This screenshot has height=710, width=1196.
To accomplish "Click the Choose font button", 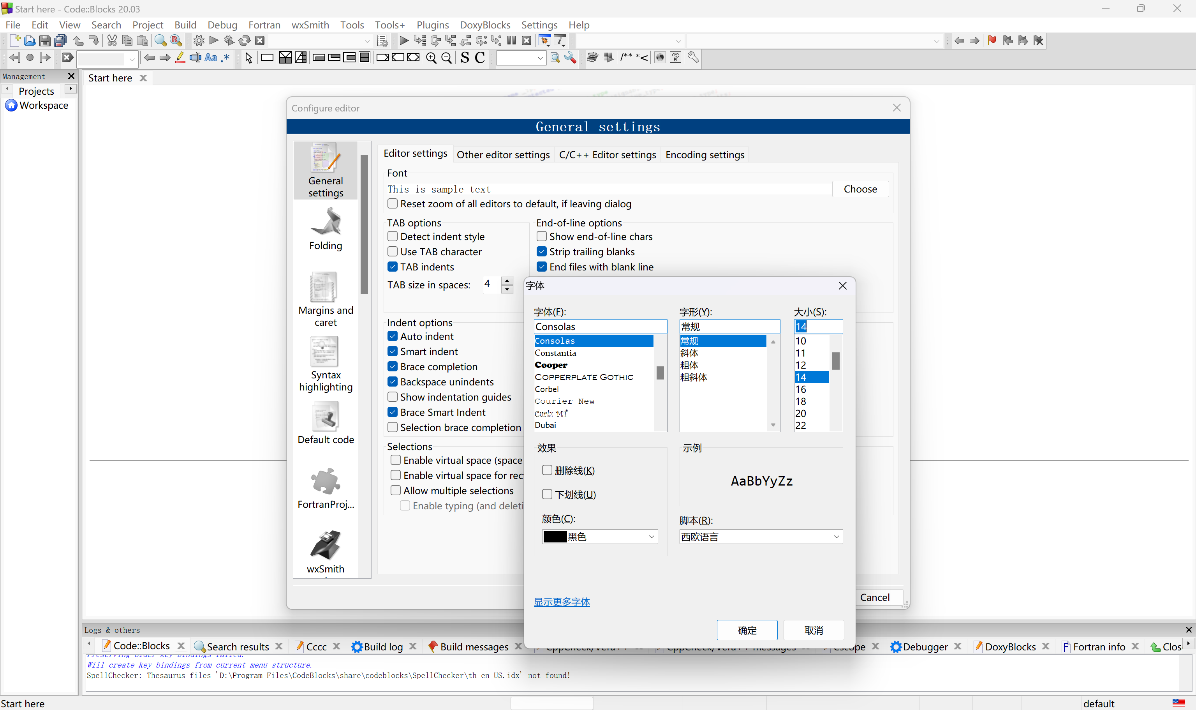I will 860,189.
